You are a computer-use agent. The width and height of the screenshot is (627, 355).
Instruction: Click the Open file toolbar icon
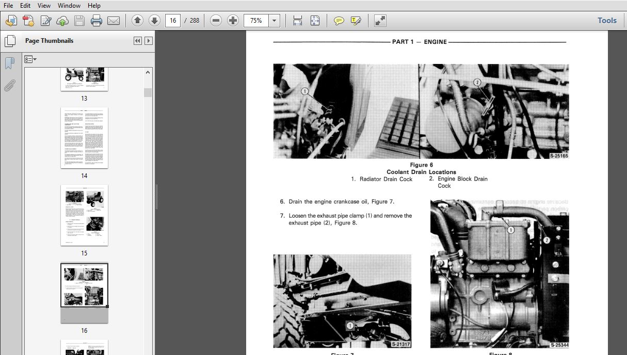pyautogui.click(x=11, y=21)
